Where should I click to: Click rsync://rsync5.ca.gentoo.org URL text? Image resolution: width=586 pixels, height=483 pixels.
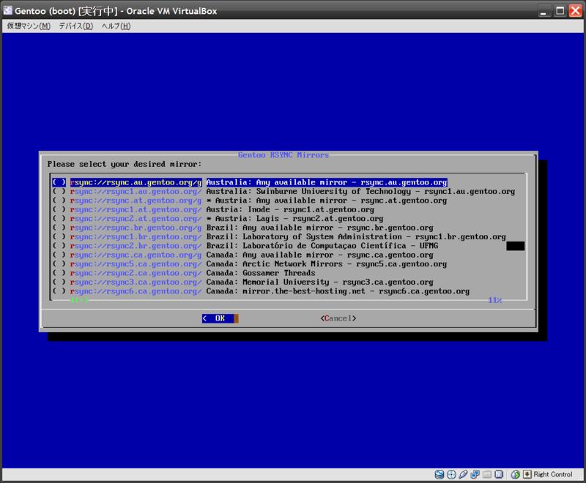pyautogui.click(x=136, y=264)
